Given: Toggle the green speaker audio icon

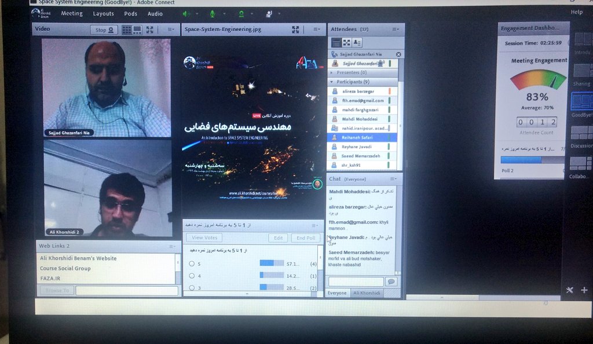Looking at the screenshot, I should coord(186,14).
